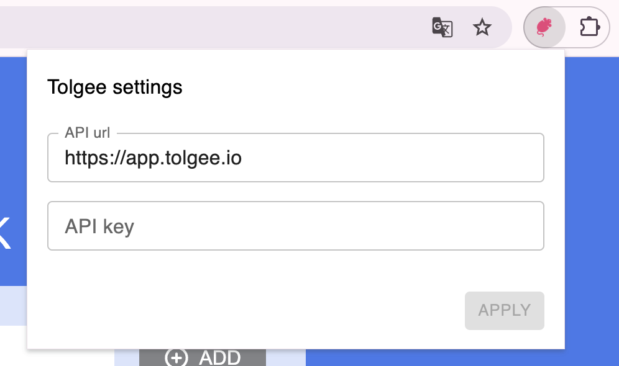
Task: Click the "API url" field label
Action: (x=87, y=132)
